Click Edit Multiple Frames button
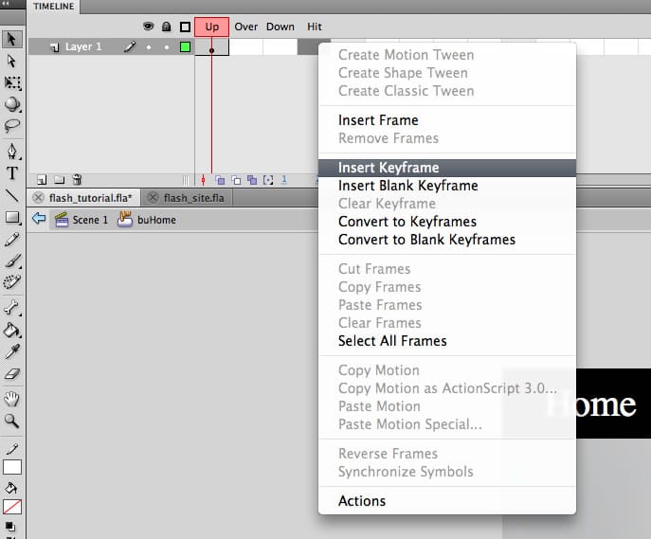 252,180
